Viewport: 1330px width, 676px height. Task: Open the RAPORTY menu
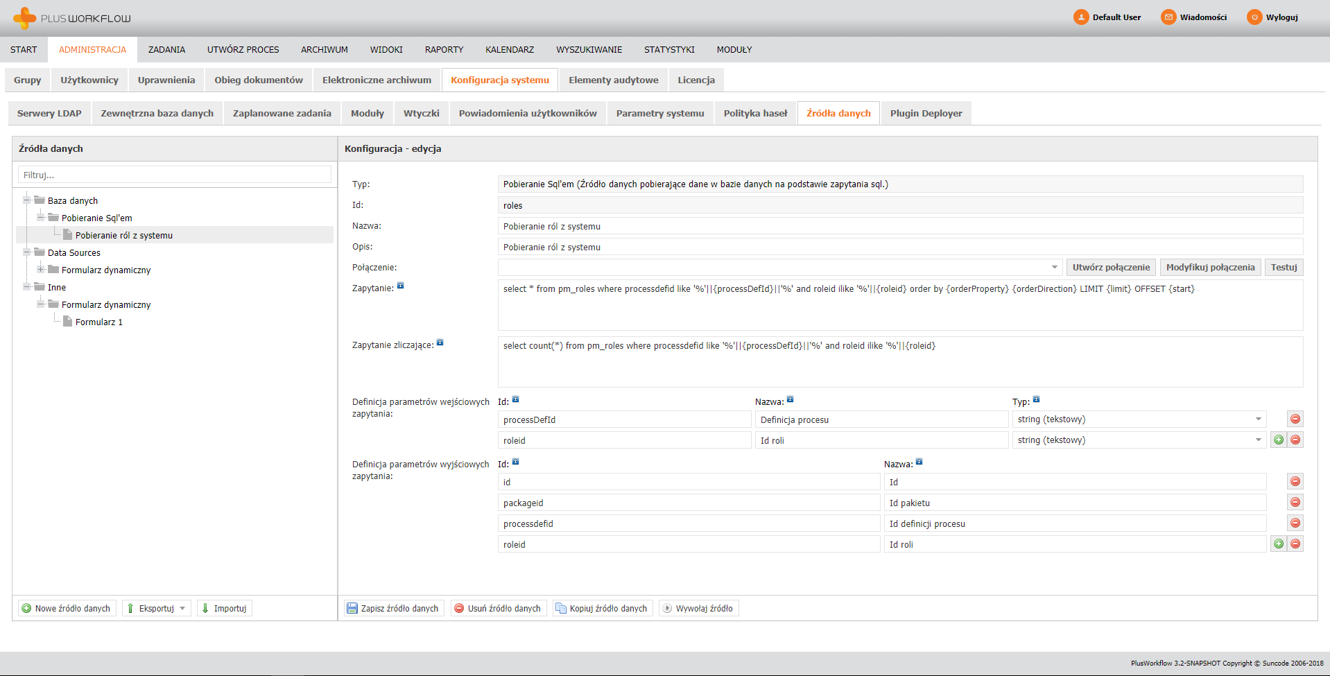click(444, 50)
